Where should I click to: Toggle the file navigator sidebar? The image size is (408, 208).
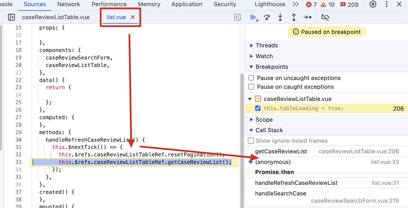tap(11, 17)
